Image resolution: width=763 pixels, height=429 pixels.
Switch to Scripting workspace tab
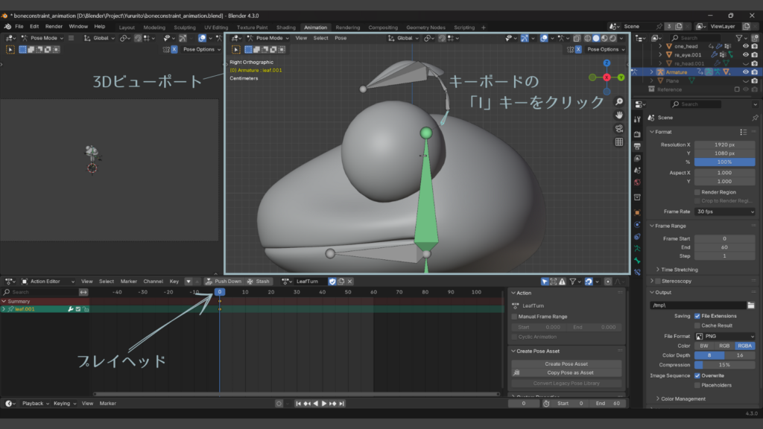[x=464, y=28]
